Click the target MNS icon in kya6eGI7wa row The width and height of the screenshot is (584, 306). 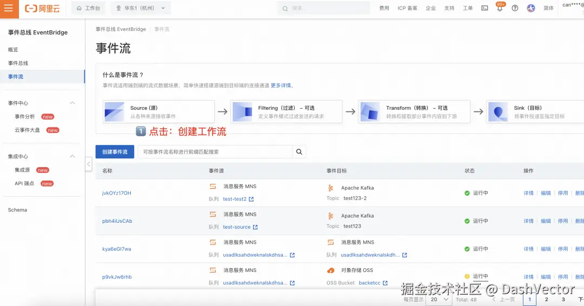coord(330,242)
